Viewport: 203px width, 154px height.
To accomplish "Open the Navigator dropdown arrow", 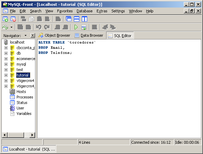I will pos(26,35).
